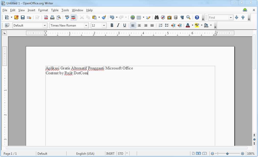Image resolution: width=258 pixels, height=157 pixels.
Task: Open the Tools menu
Action: click(65, 10)
